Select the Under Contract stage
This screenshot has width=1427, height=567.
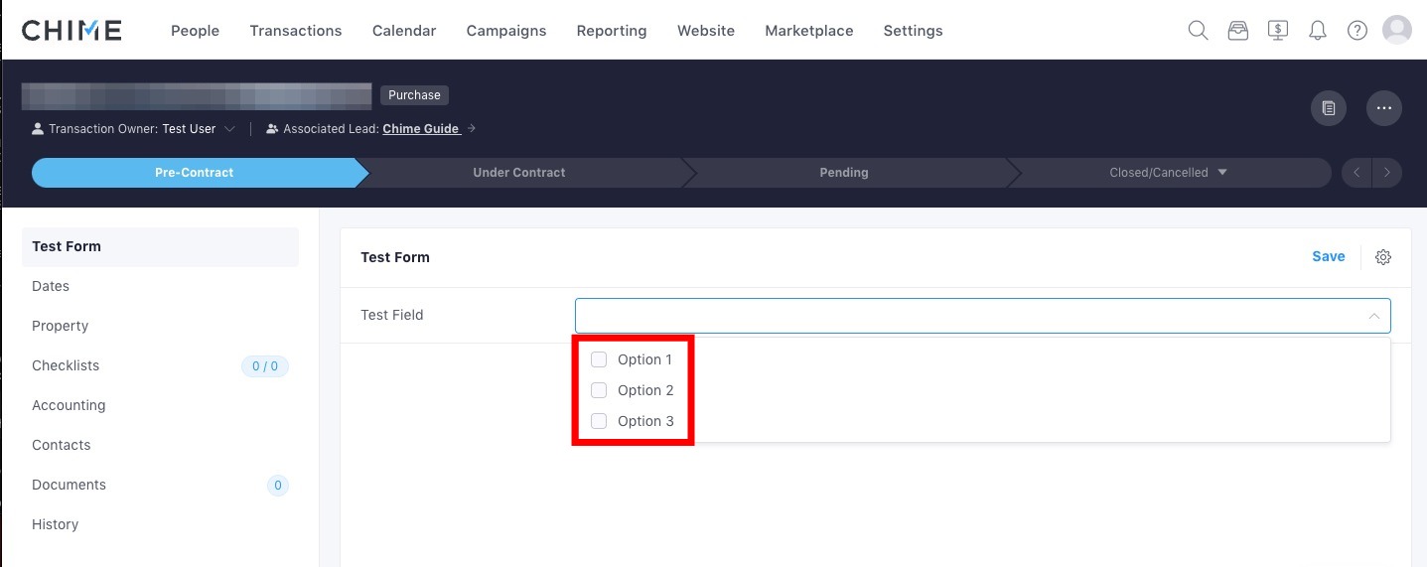tap(518, 173)
